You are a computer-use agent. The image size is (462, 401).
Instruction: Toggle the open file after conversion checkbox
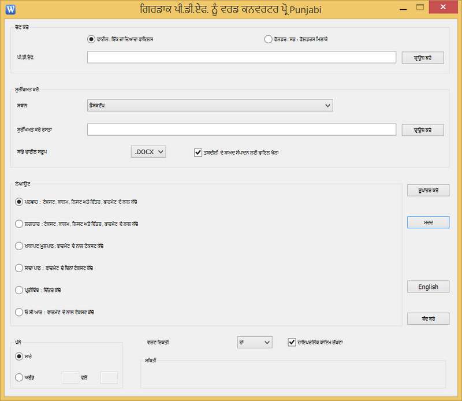tap(198, 152)
